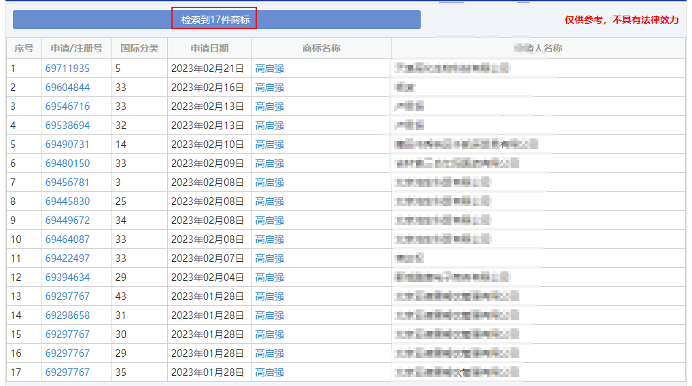The image size is (692, 386).
Task: Open registration number 69711935
Action: [x=67, y=69]
